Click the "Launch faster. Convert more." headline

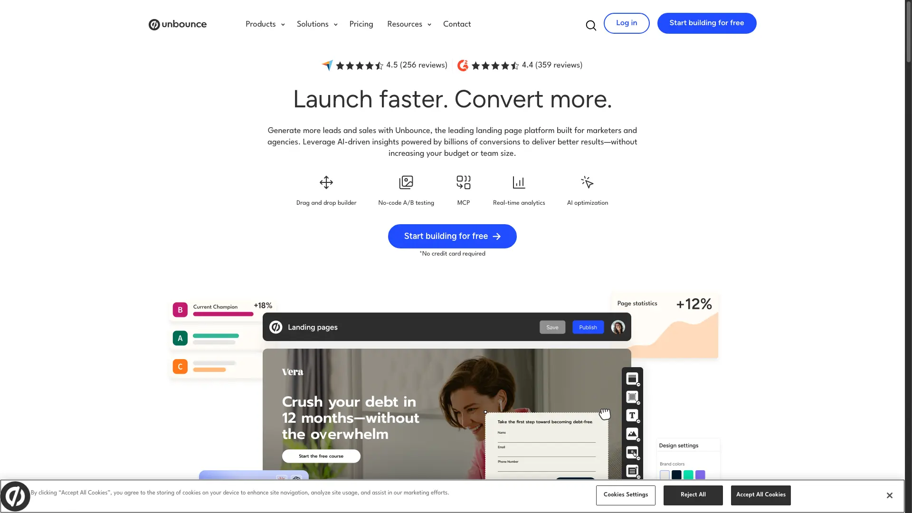click(x=452, y=99)
